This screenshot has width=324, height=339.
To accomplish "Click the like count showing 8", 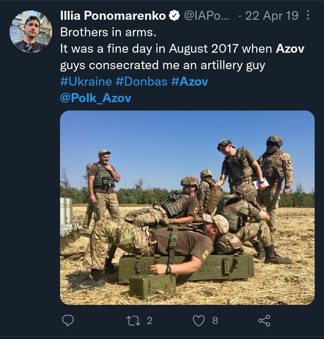I will pyautogui.click(x=215, y=321).
